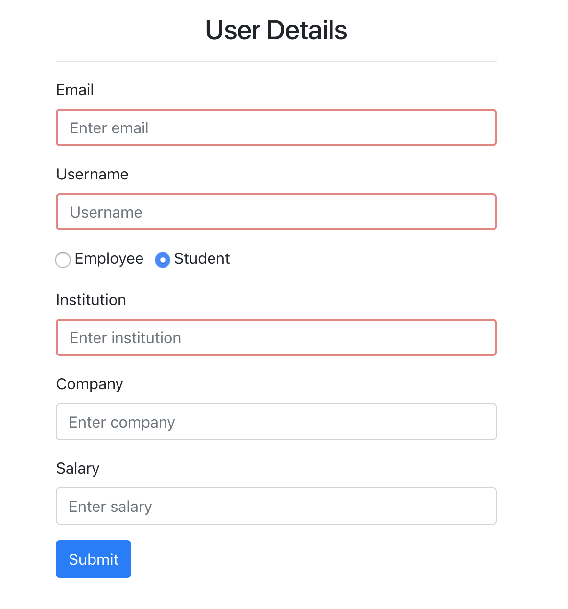This screenshot has width=568, height=609.
Task: Focus the red-bordered Username box
Action: click(x=276, y=212)
